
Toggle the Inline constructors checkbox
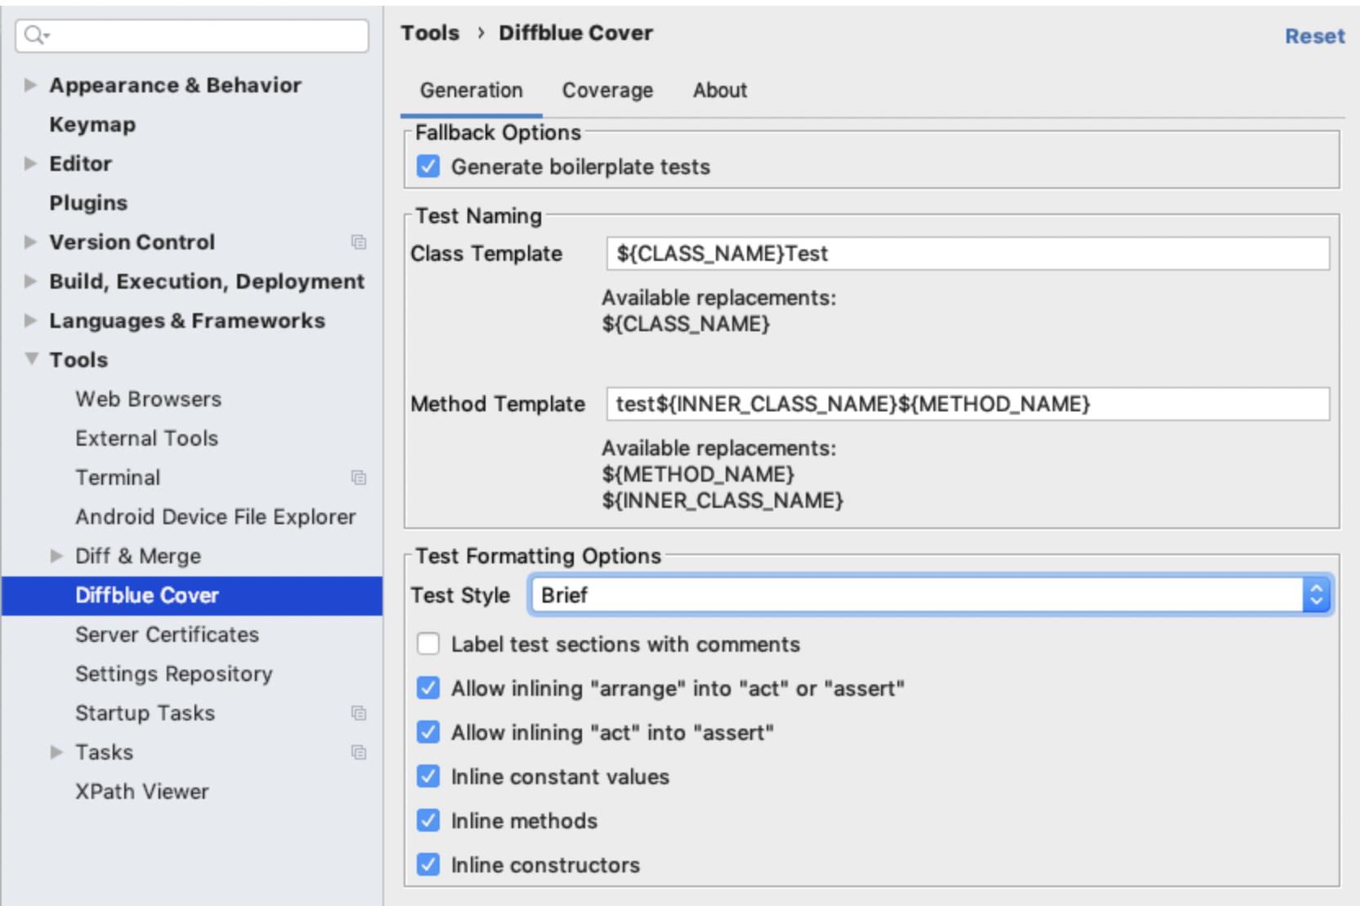click(x=428, y=865)
